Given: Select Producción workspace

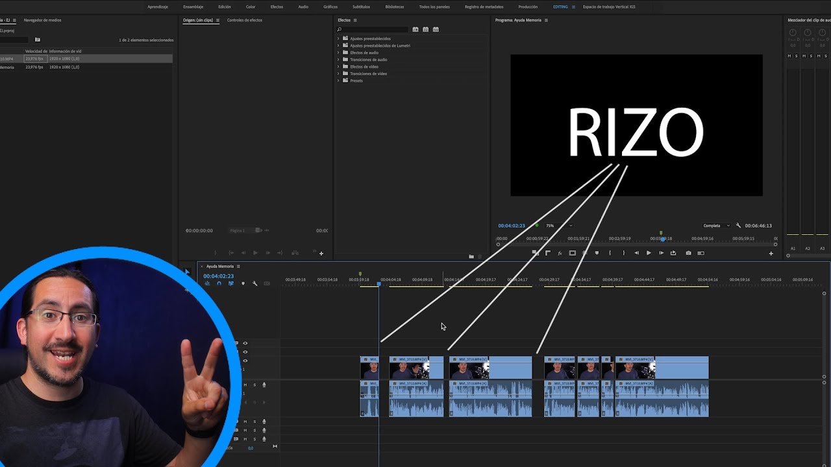Looking at the screenshot, I should click(x=528, y=6).
